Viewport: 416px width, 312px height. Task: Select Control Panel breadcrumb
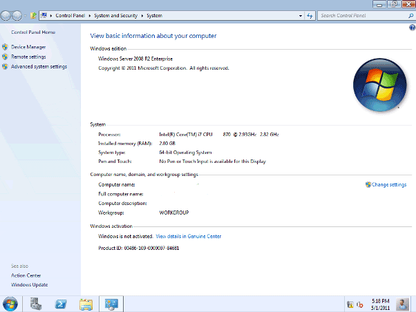point(70,16)
